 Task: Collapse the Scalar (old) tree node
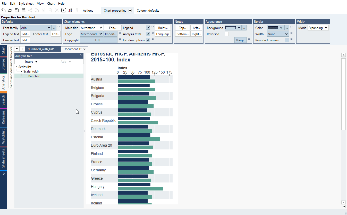22,71
